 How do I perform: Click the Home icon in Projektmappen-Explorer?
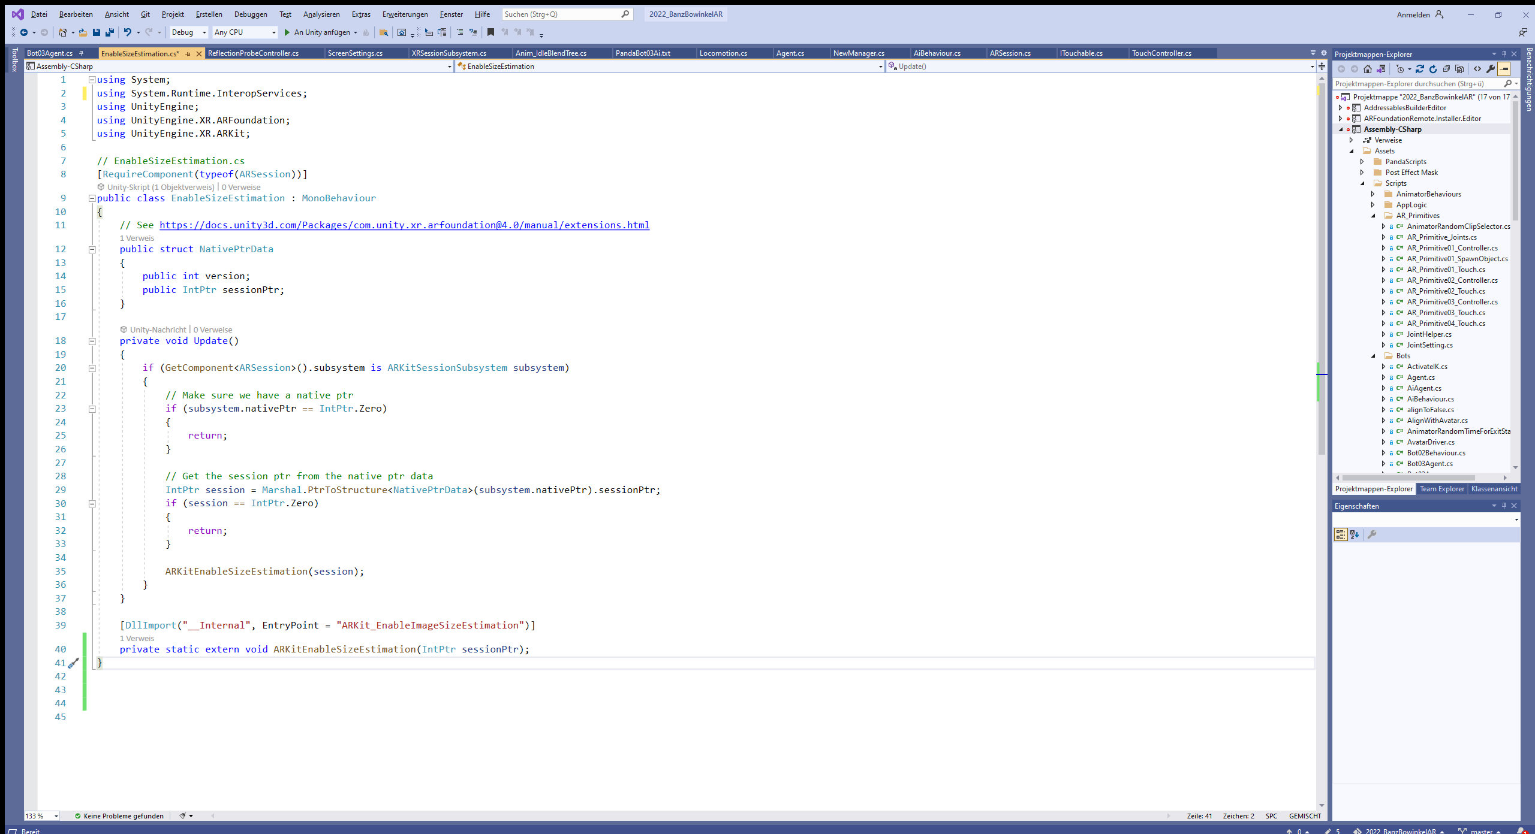pyautogui.click(x=1368, y=69)
